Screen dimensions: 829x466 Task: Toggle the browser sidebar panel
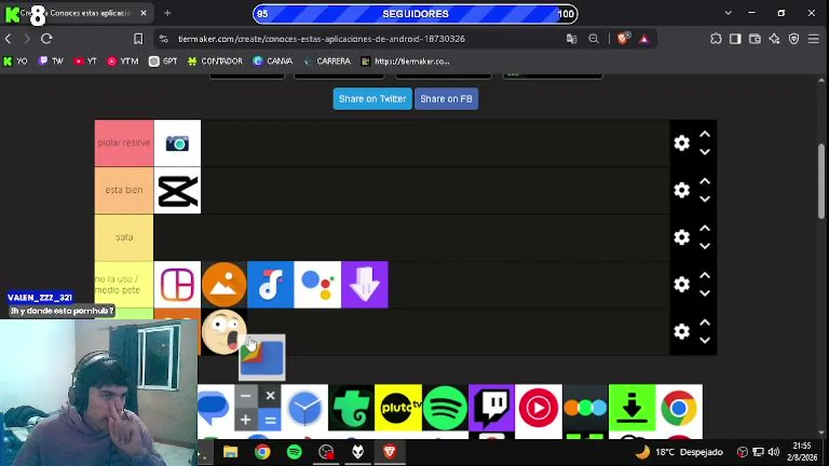coord(735,39)
